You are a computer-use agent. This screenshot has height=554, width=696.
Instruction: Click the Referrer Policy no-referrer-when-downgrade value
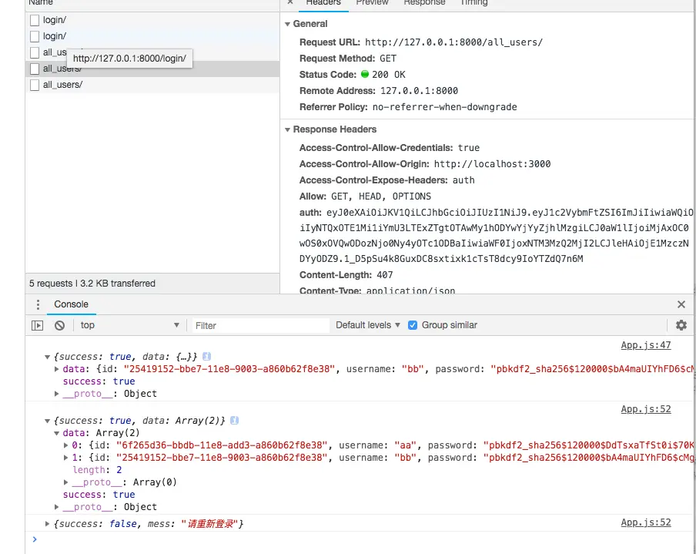pos(445,107)
